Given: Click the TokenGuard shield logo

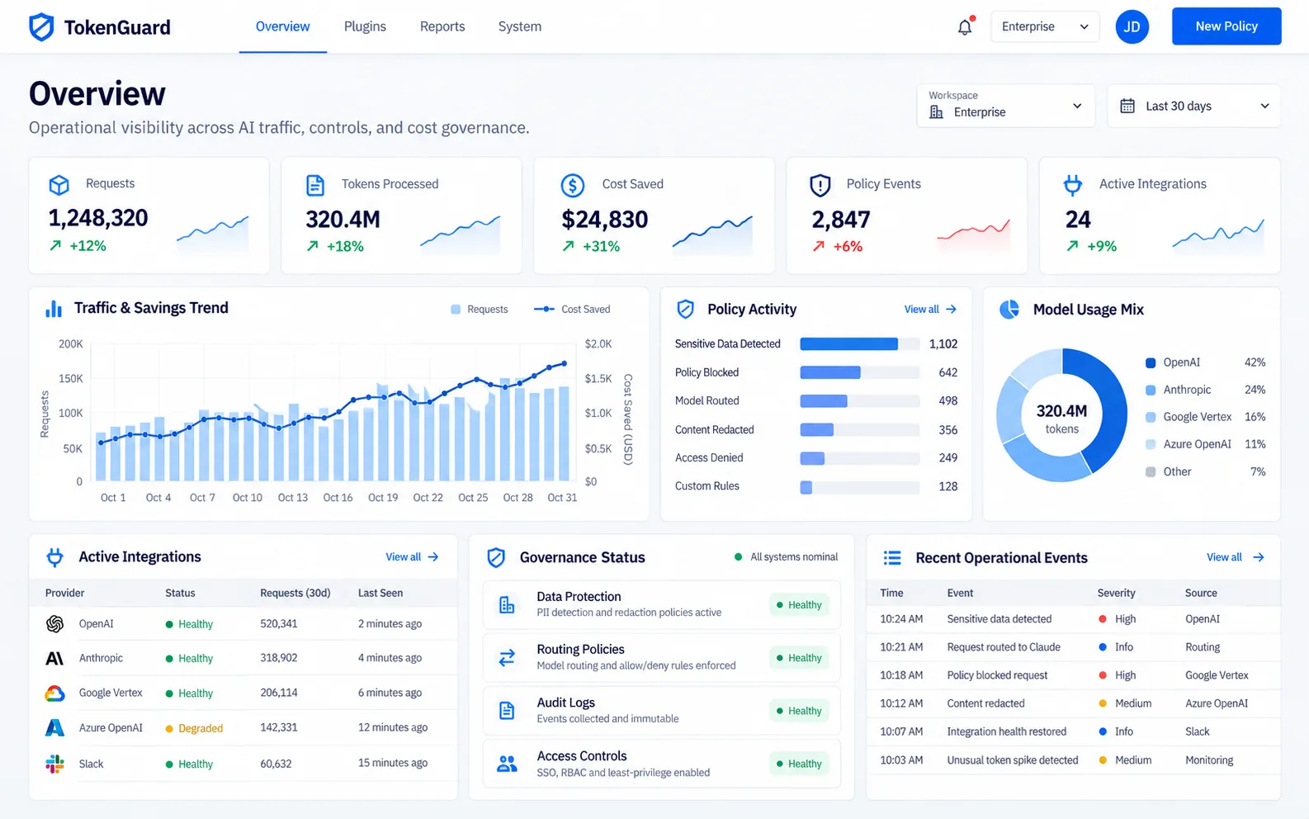Looking at the screenshot, I should click(41, 27).
